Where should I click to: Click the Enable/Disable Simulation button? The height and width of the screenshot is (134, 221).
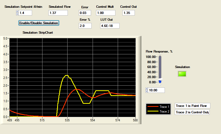tap(39, 23)
